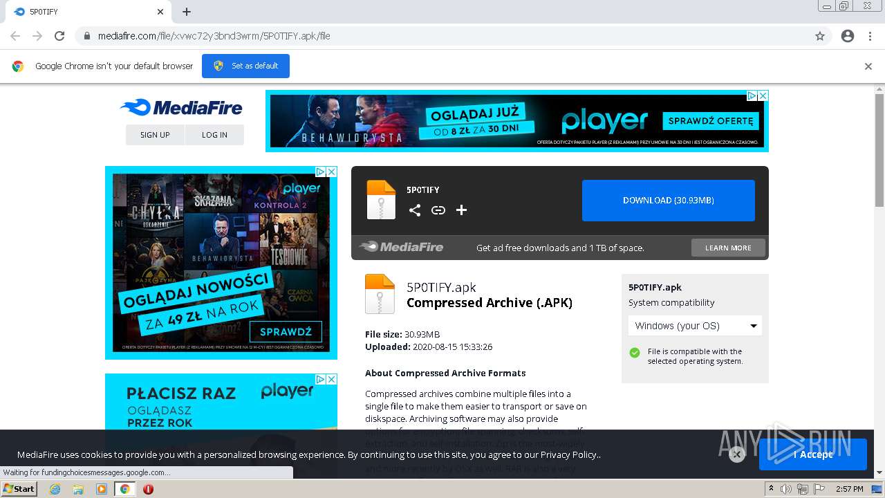The image size is (885, 498).
Task: Open Chrome's three-dot menu
Action: [870, 36]
